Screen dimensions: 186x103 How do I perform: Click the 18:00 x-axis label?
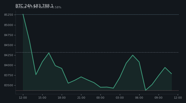pos(61,98)
